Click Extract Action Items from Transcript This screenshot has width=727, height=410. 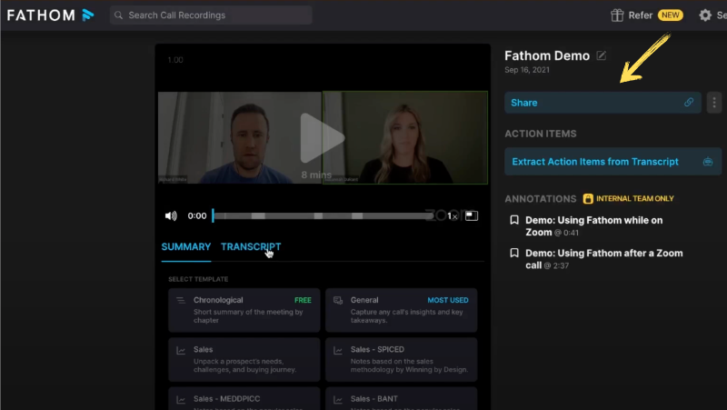click(x=612, y=162)
